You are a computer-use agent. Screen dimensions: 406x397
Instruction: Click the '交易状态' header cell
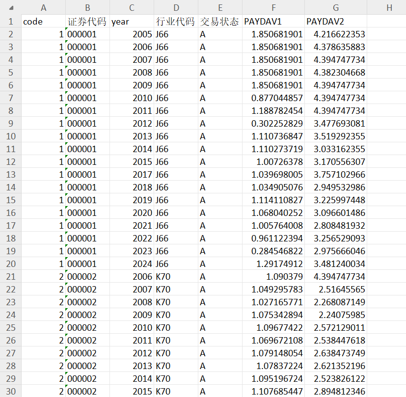[220, 21]
